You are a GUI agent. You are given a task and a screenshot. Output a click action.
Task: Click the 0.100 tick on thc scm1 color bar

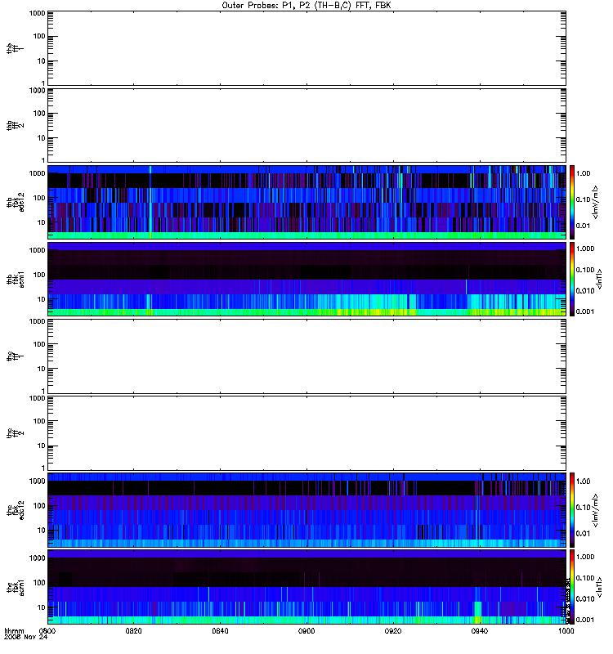point(585,578)
